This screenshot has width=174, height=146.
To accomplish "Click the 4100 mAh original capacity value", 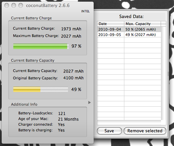I will (x=73, y=78).
